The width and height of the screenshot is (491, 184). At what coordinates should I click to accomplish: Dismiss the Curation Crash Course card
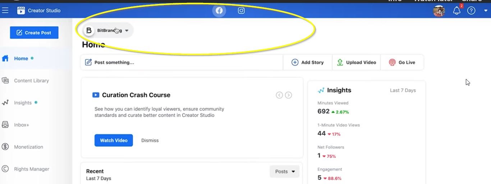[x=150, y=140]
